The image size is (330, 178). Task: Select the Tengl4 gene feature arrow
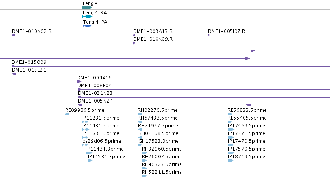(x=87, y=7)
